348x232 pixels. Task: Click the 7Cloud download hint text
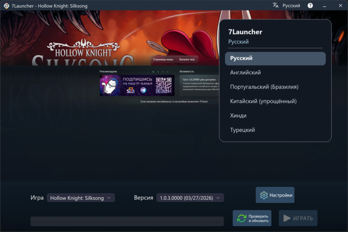[x=174, y=101]
